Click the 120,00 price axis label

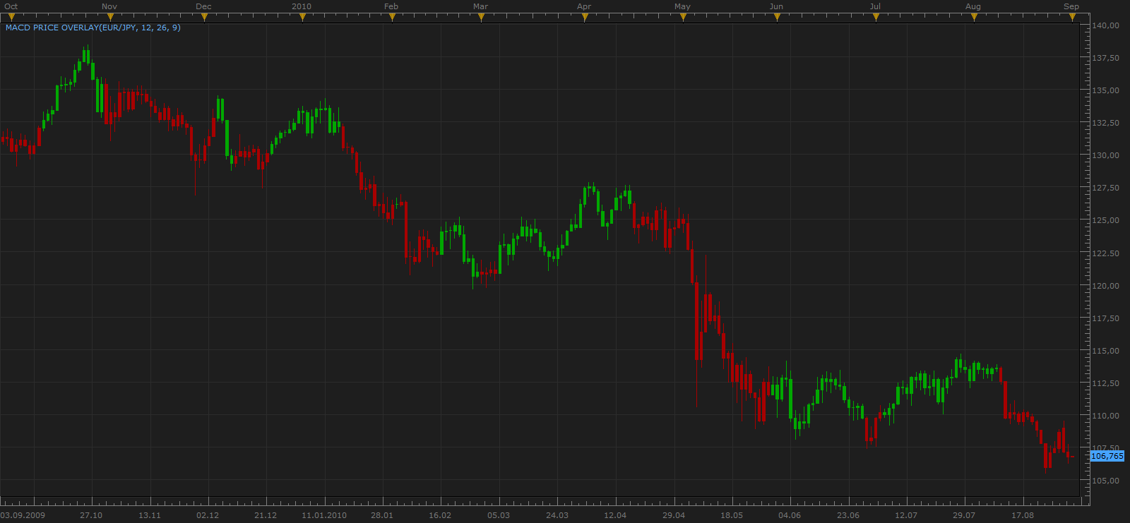(1106, 286)
